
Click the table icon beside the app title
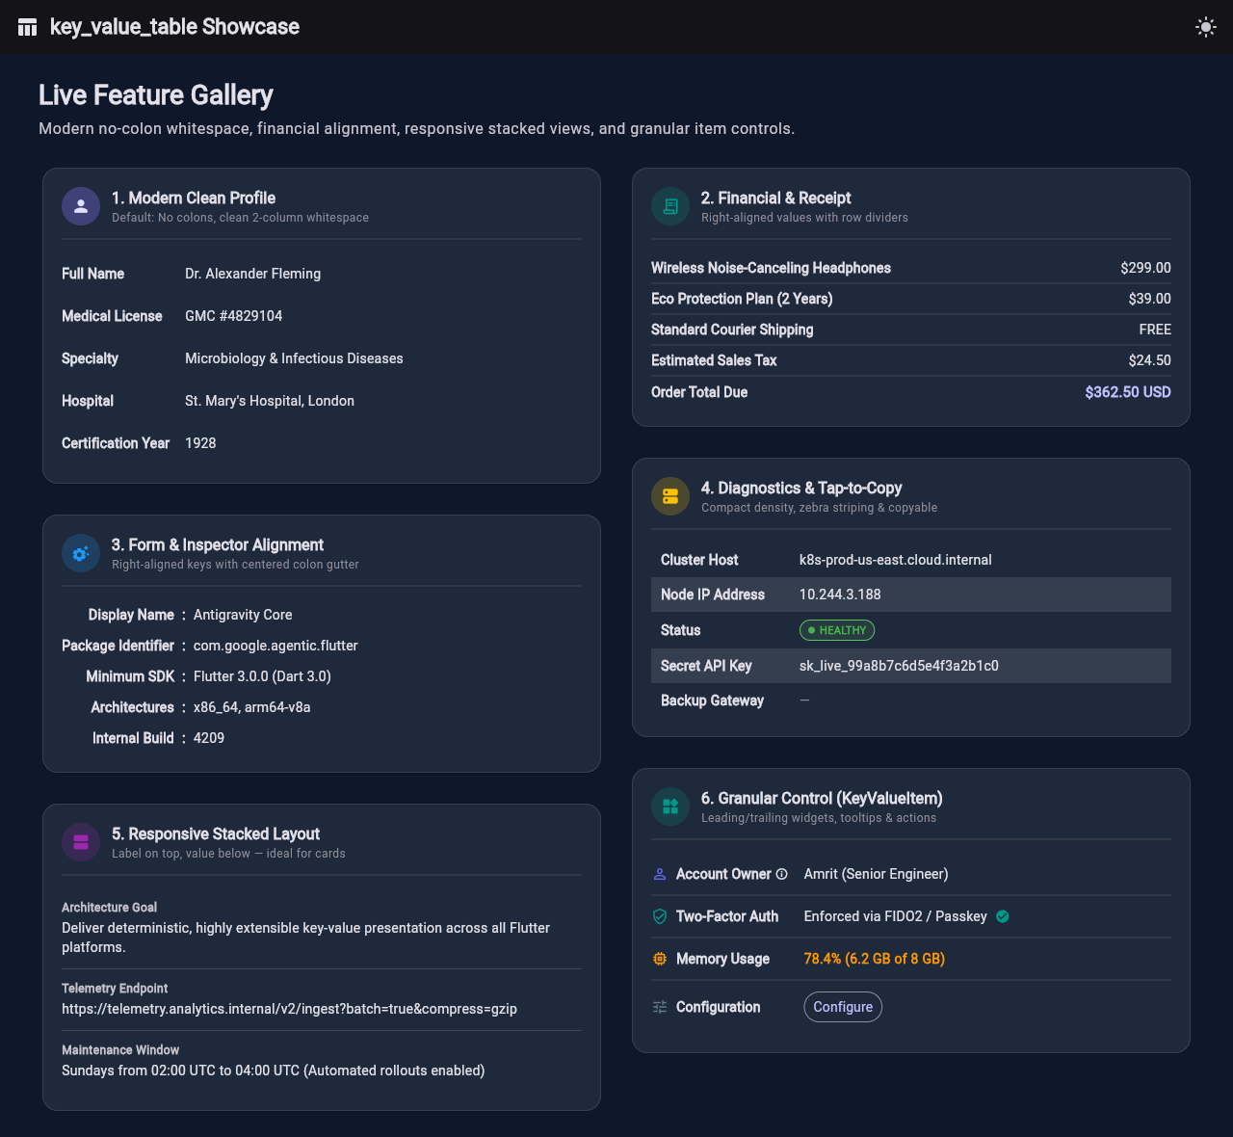pyautogui.click(x=28, y=27)
